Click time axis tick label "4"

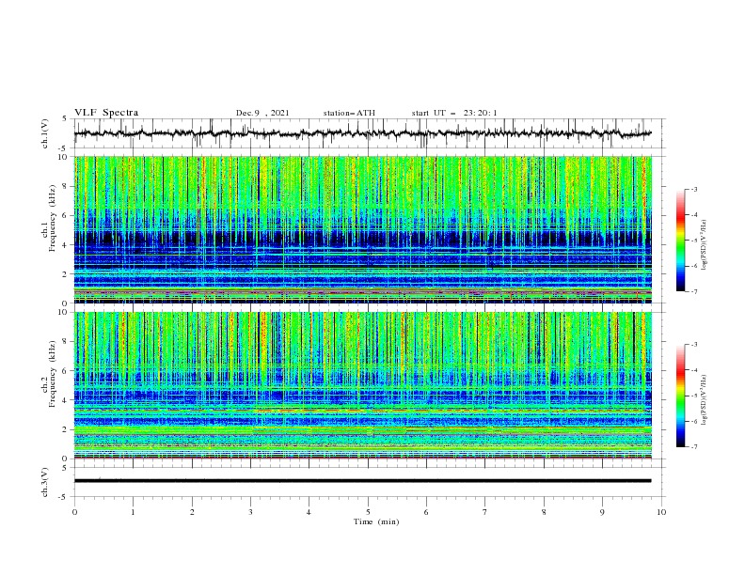(x=309, y=512)
